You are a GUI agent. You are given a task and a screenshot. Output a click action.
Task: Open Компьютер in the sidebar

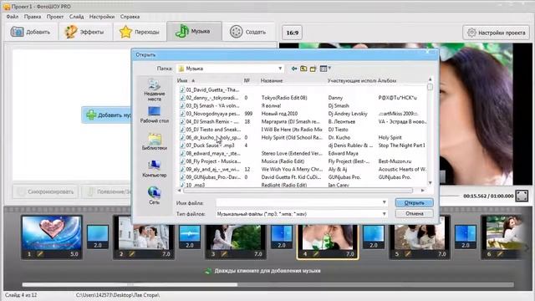tap(154, 169)
